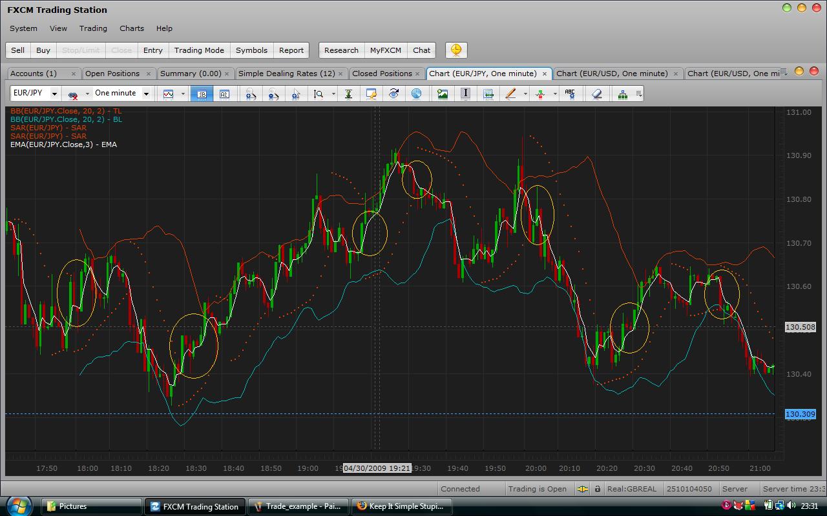Open the System menu

coord(23,28)
